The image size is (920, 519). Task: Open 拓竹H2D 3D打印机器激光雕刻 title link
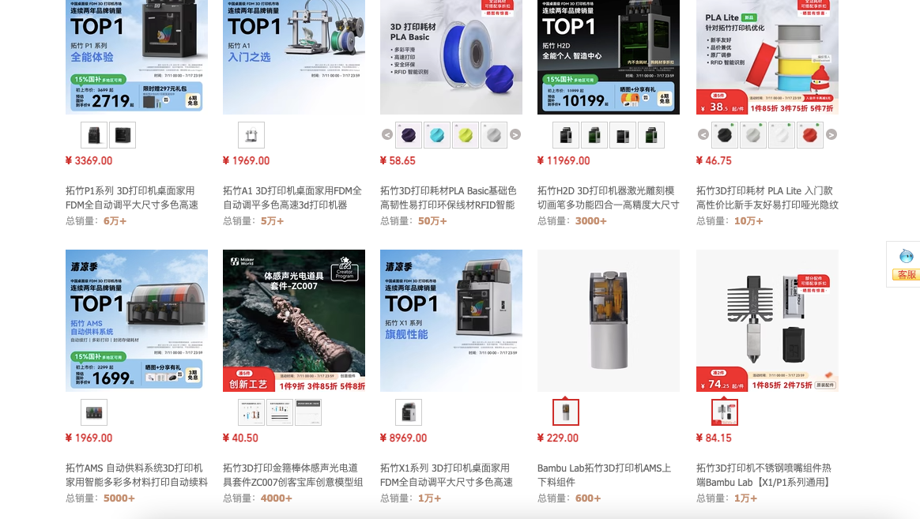(x=609, y=197)
